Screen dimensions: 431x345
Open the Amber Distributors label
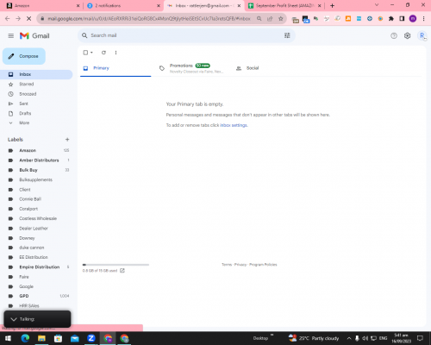[39, 160]
